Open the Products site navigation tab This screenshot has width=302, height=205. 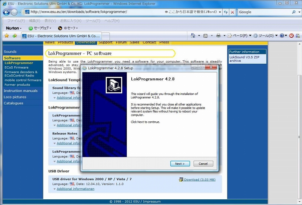click(x=65, y=43)
